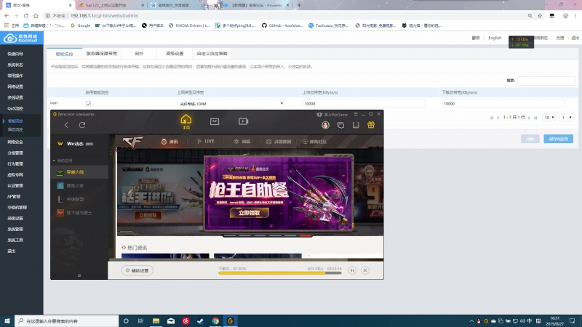Image resolution: width=582 pixels, height=327 pixels.
Task: Select the red carousel indicator under the banner
Action: 306,235
